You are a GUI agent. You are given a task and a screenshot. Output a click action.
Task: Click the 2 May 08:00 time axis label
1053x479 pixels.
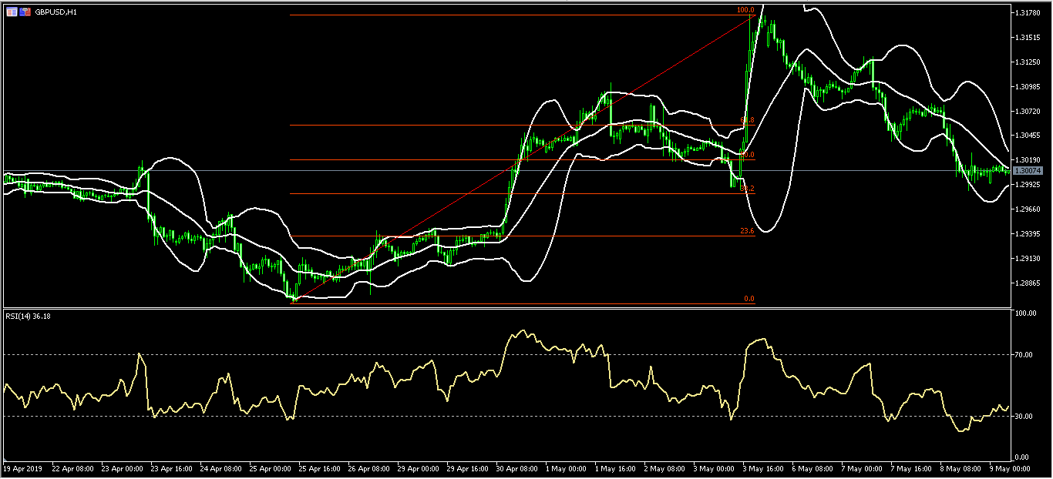tap(664, 467)
